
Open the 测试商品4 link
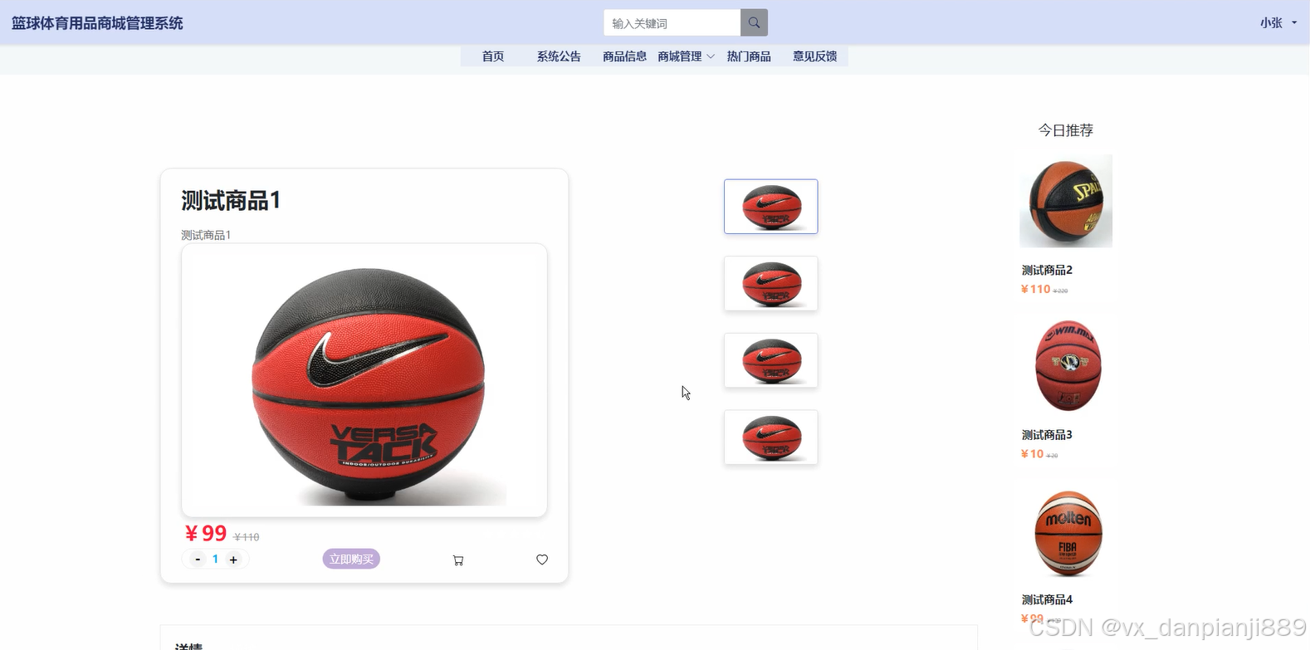tap(1047, 599)
